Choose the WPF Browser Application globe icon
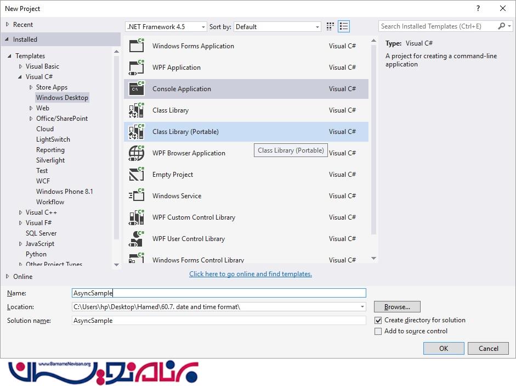This screenshot has width=516, height=386. (136, 153)
